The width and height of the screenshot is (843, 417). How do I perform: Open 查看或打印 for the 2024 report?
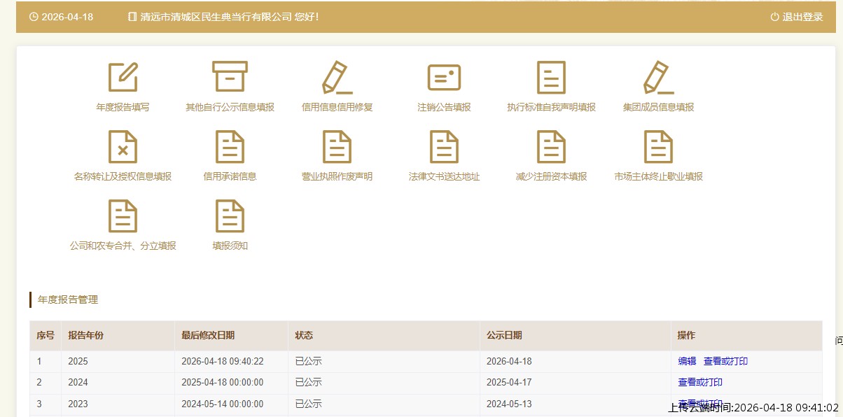coord(700,383)
